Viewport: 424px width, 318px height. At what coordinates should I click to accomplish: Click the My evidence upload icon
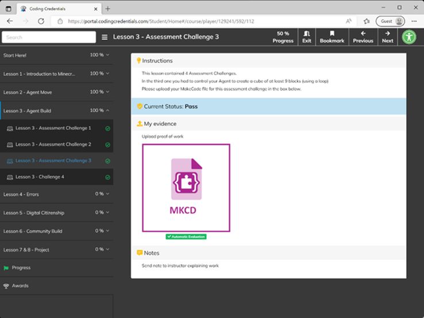[140, 123]
